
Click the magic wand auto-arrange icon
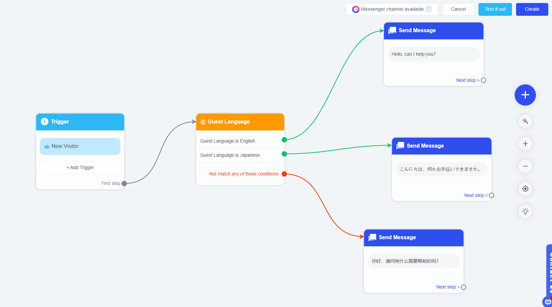point(525,121)
